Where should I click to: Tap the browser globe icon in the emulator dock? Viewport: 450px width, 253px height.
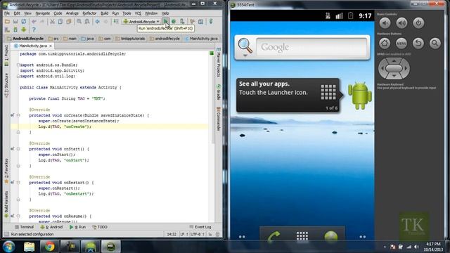tap(331, 237)
